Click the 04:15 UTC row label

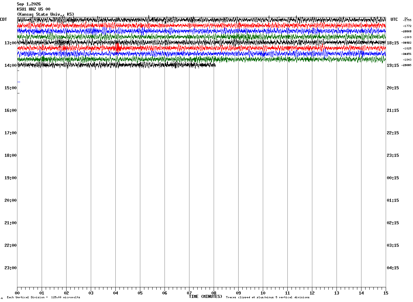(393, 268)
